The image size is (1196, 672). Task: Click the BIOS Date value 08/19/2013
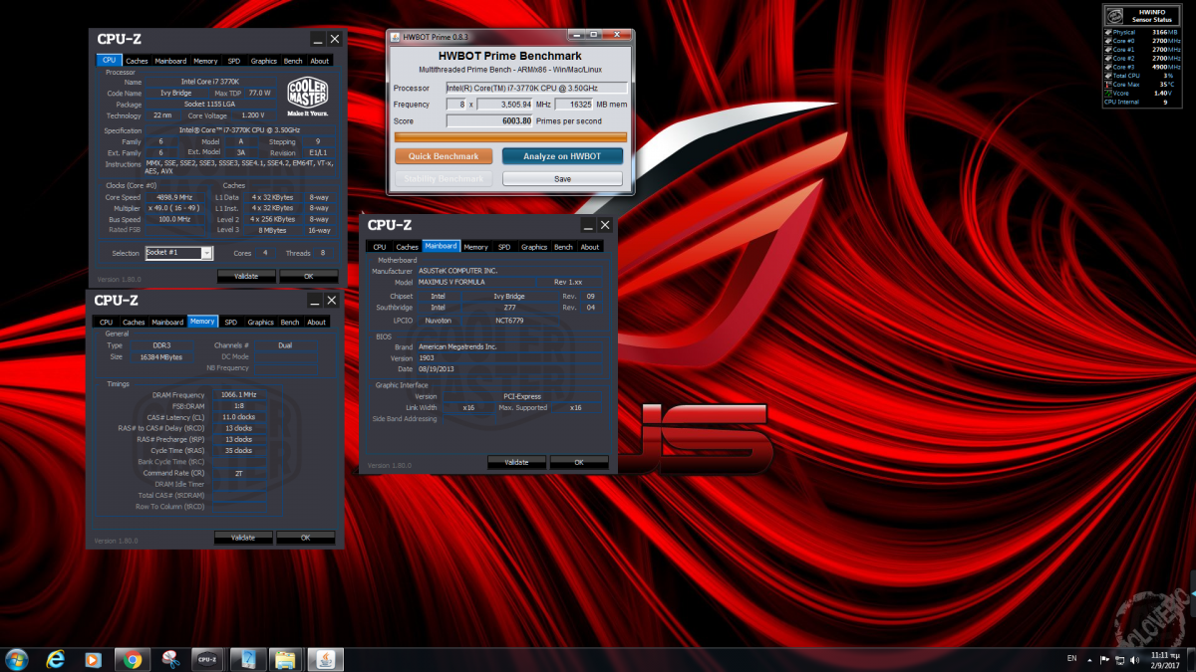click(439, 369)
